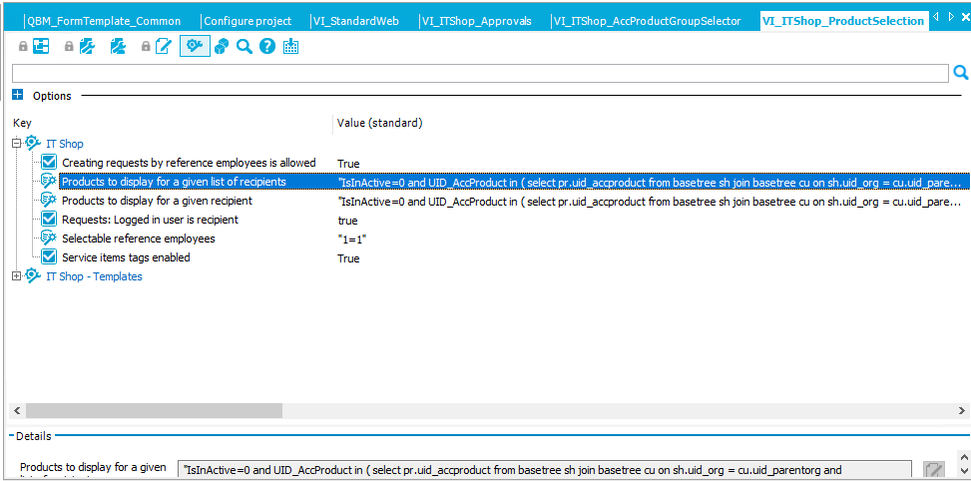Screen dimensions: 971x481
Task: Click icon of Products to display for a given list of recipients
Action: coord(49,182)
